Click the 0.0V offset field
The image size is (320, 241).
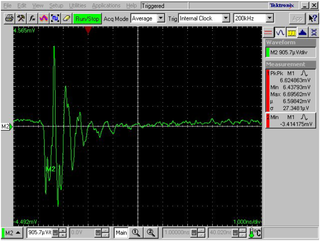pos(82,233)
